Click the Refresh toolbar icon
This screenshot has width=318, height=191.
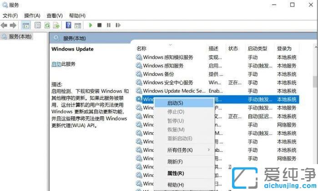(x=47, y=26)
